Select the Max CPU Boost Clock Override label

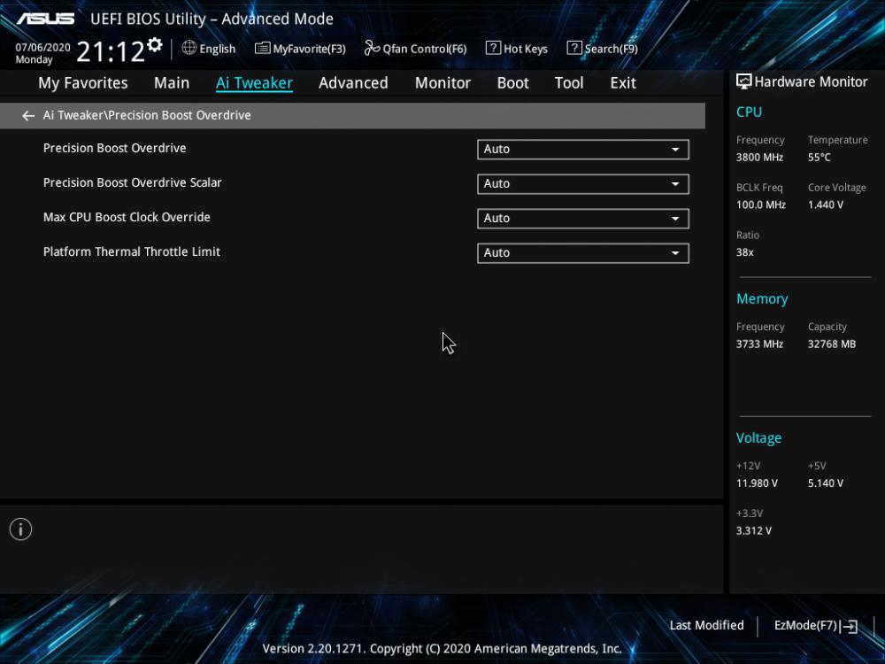tap(127, 218)
